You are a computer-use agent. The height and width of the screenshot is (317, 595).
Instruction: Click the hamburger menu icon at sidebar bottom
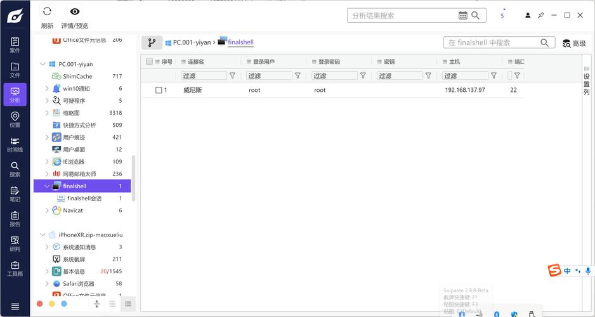tap(15, 306)
